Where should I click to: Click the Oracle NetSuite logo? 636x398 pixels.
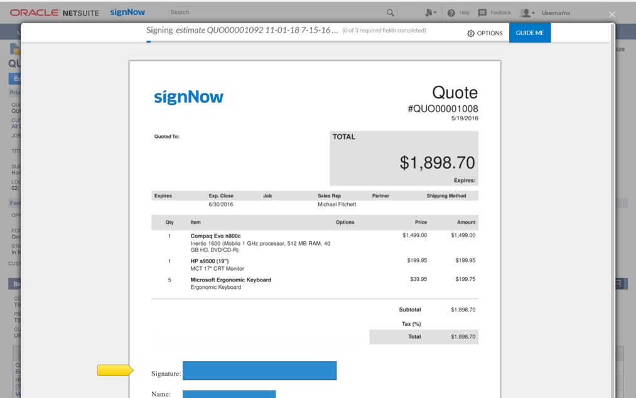pyautogui.click(x=54, y=13)
